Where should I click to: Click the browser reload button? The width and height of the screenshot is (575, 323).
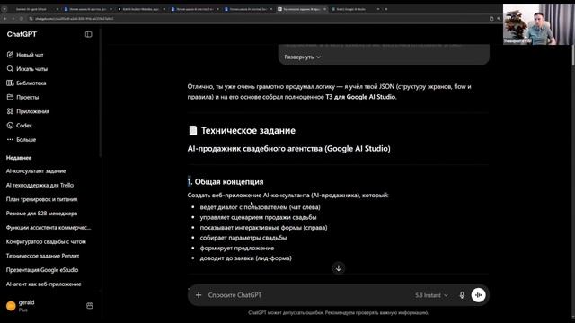click(22, 18)
